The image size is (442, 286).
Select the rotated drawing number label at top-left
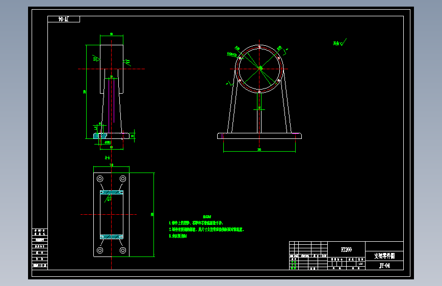click(64, 19)
